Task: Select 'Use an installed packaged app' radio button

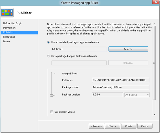Action: [48, 42]
